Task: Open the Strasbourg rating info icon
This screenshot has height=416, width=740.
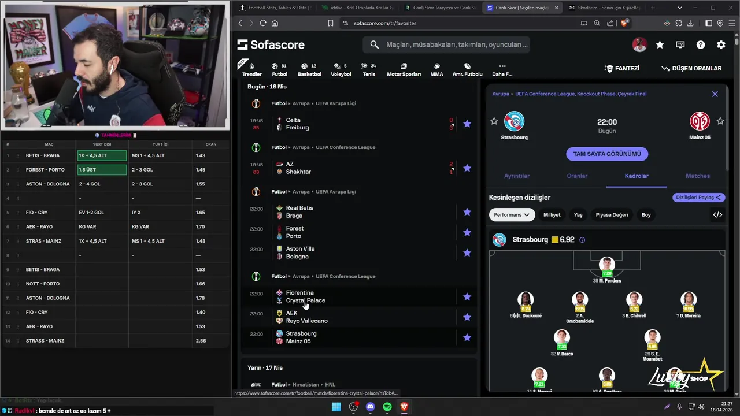Action: (582, 240)
